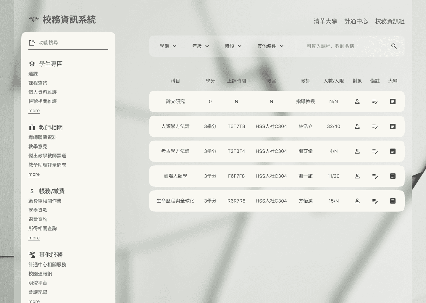Open the 對象 person icon for 人類學方法論
The width and height of the screenshot is (426, 303).
(357, 126)
